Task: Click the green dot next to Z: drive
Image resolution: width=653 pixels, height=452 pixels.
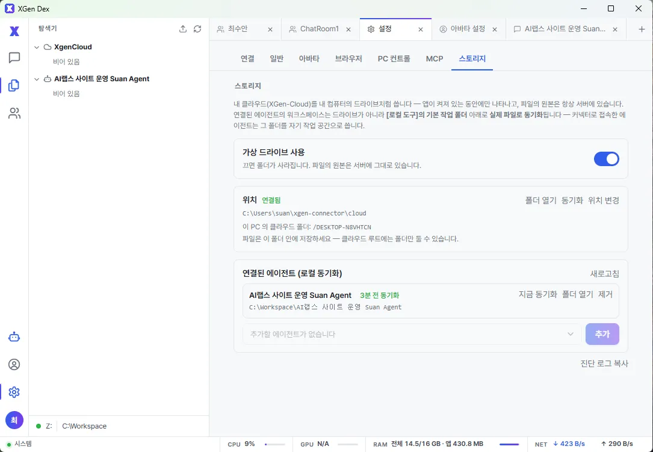Action: (x=39, y=426)
